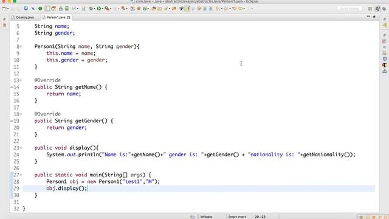Screen dimensions: 389x219
Task: Switch to the Java perspective icon
Action: point(377,9)
